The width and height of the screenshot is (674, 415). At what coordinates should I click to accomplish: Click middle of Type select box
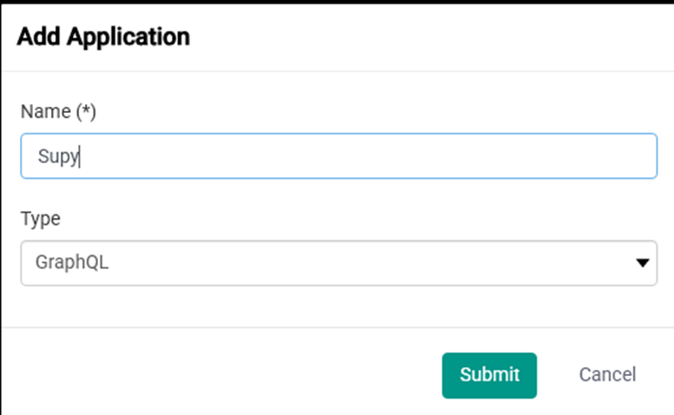pos(338,263)
